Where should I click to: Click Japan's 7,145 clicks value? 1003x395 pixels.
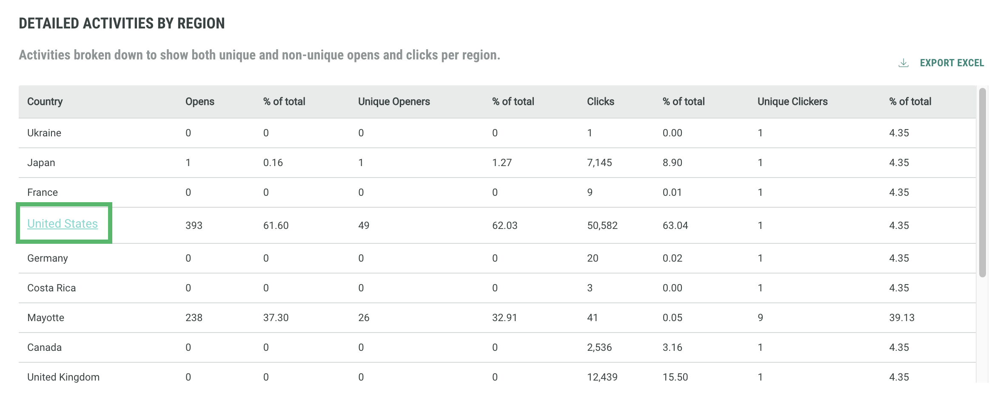(x=599, y=163)
